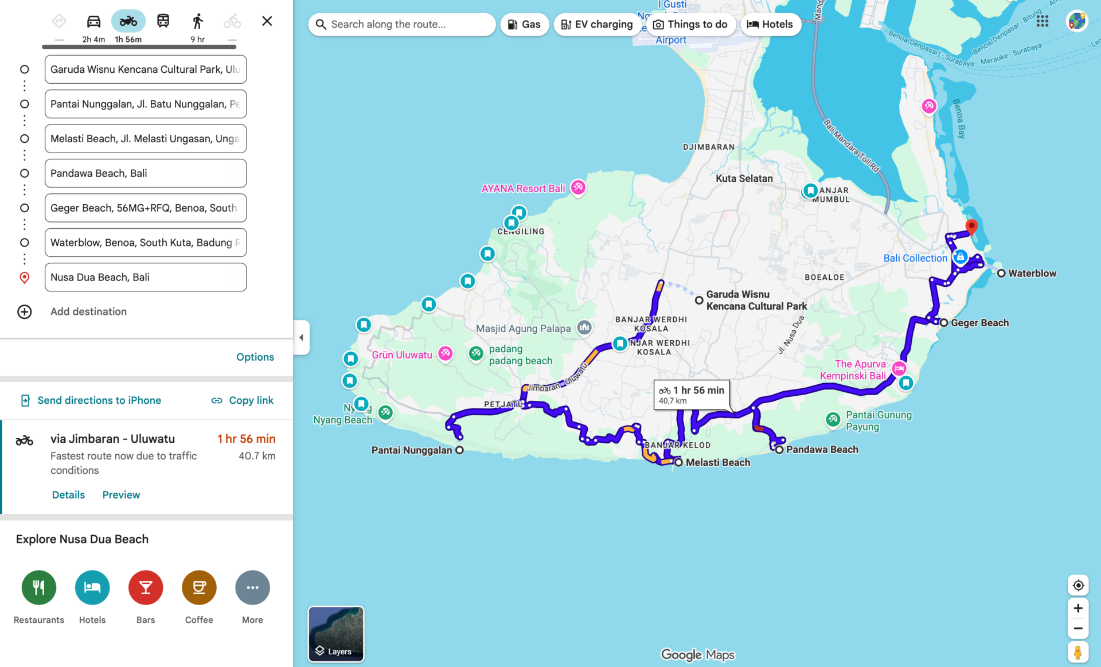Open The Apurva Kempinski Bali pin

point(899,369)
